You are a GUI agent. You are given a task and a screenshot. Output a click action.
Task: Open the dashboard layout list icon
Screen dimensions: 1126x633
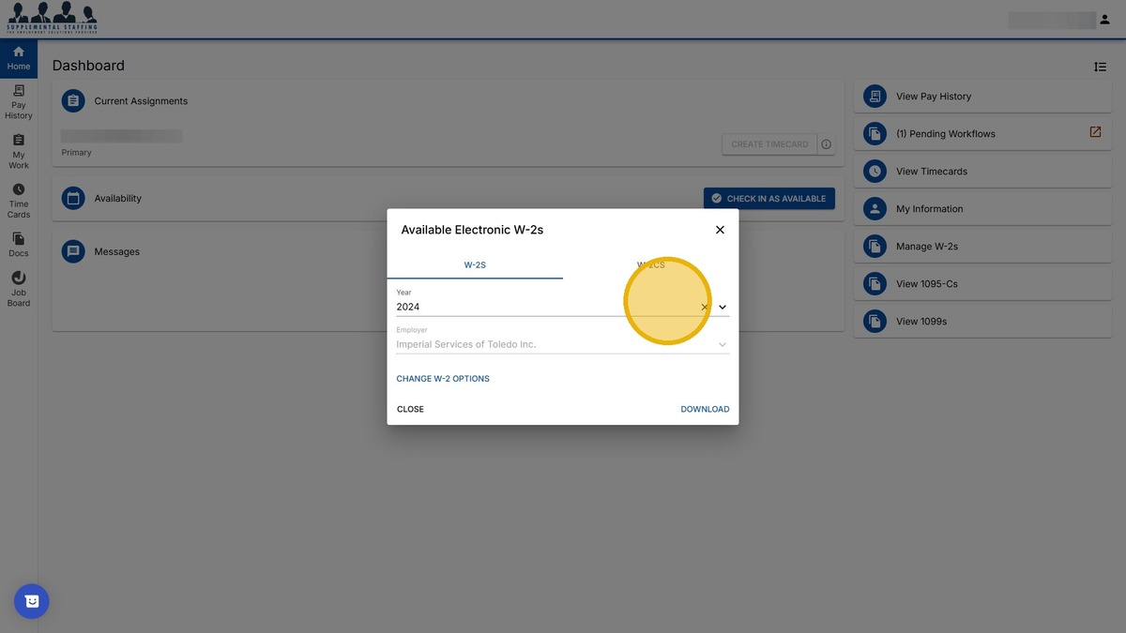1100,67
